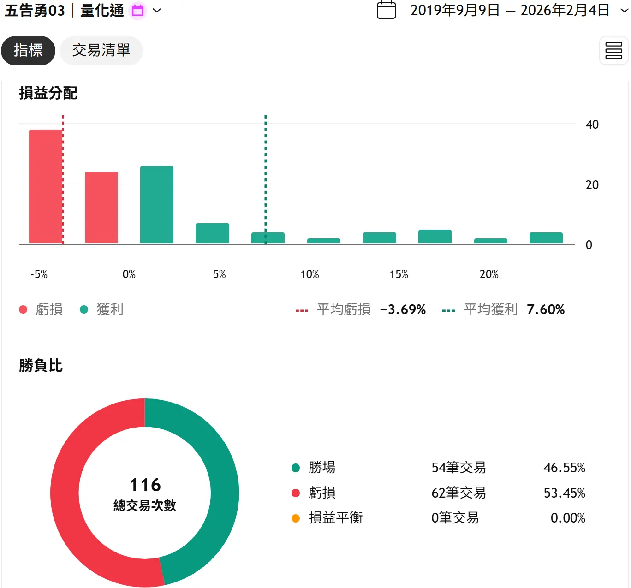This screenshot has width=631, height=588.
Task: Select the 損益平衡 legend entry
Action: [x=335, y=518]
